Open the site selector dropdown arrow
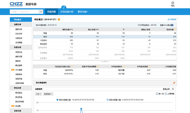The image size is (190, 113). 41,12
